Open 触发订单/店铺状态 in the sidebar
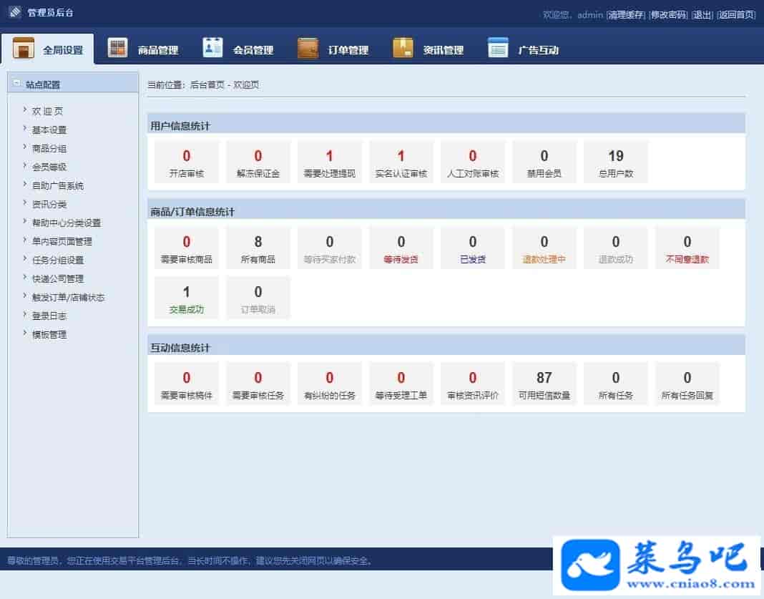This screenshot has width=764, height=599. point(68,297)
